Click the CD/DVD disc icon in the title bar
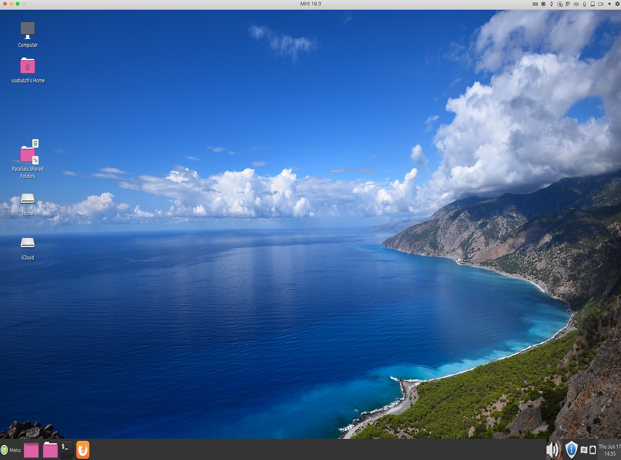621x460 pixels. 560,4
